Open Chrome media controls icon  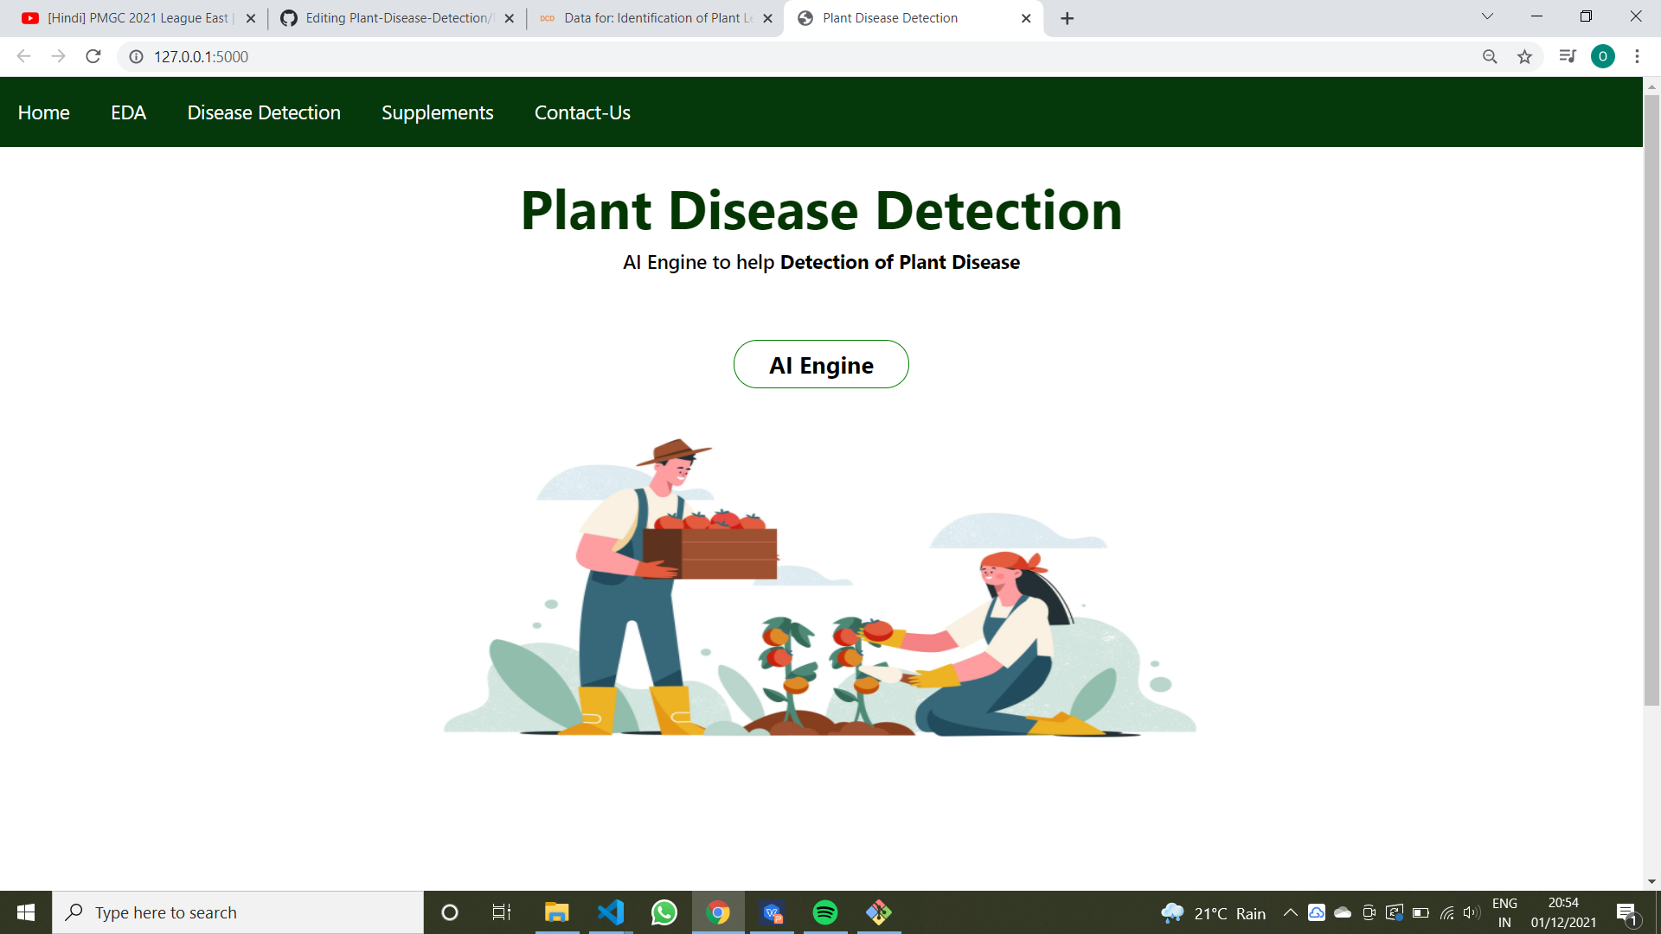coord(1566,56)
